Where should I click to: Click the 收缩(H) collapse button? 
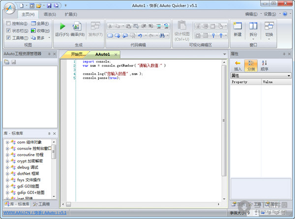tap(40, 30)
